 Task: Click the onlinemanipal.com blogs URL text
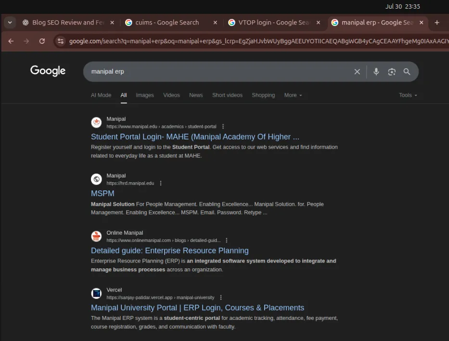pos(164,240)
